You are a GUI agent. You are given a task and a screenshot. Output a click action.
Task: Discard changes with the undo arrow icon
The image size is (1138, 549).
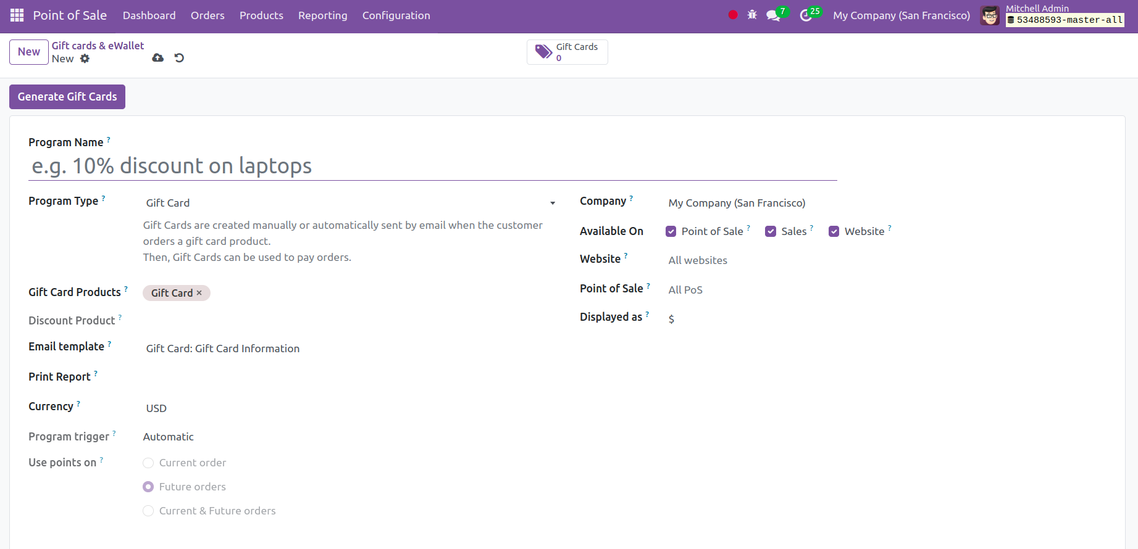pyautogui.click(x=179, y=58)
